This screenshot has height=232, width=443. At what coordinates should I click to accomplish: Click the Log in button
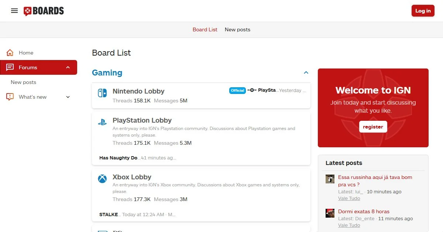[x=423, y=11]
